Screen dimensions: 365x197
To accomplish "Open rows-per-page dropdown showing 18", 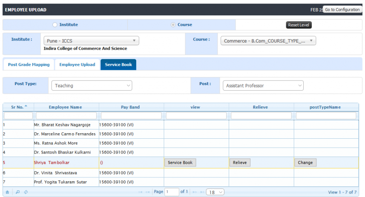I will [x=215, y=192].
